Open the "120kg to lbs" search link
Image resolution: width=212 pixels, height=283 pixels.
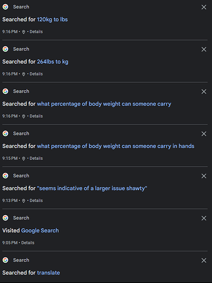tap(52, 19)
